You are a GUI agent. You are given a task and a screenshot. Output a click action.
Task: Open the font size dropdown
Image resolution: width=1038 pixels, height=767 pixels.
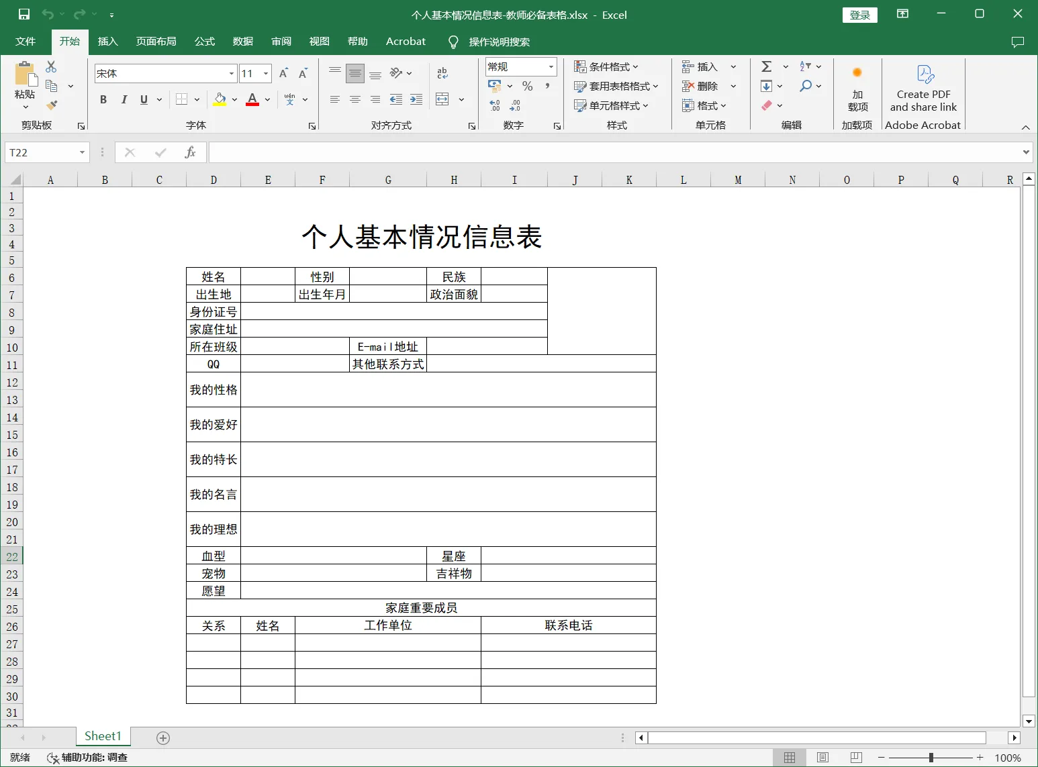pyautogui.click(x=266, y=73)
